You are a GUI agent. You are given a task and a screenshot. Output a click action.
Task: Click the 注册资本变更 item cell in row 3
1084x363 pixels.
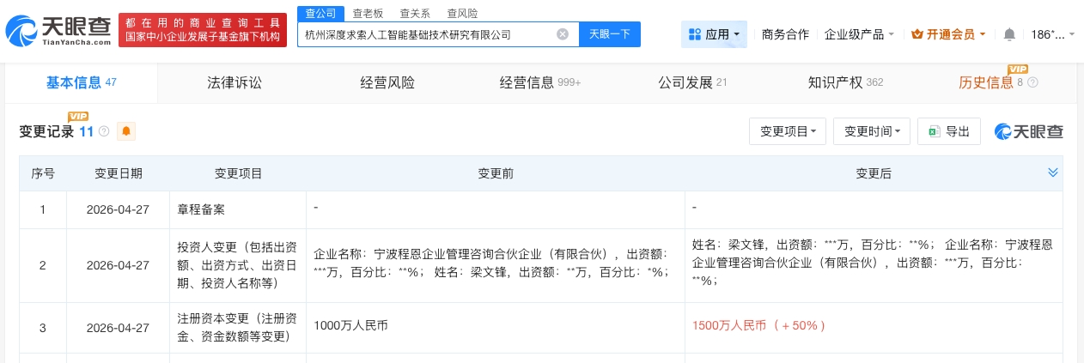(x=238, y=326)
